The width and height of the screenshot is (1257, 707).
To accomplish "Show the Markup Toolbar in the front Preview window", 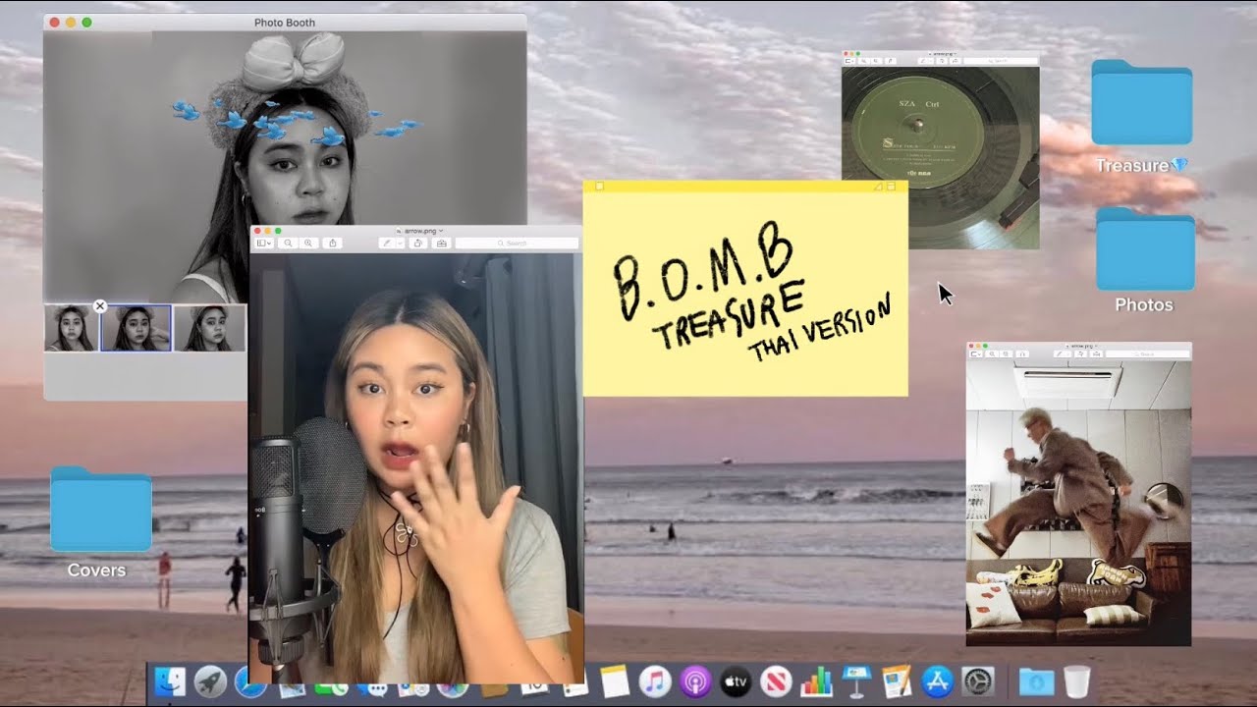I will [441, 243].
